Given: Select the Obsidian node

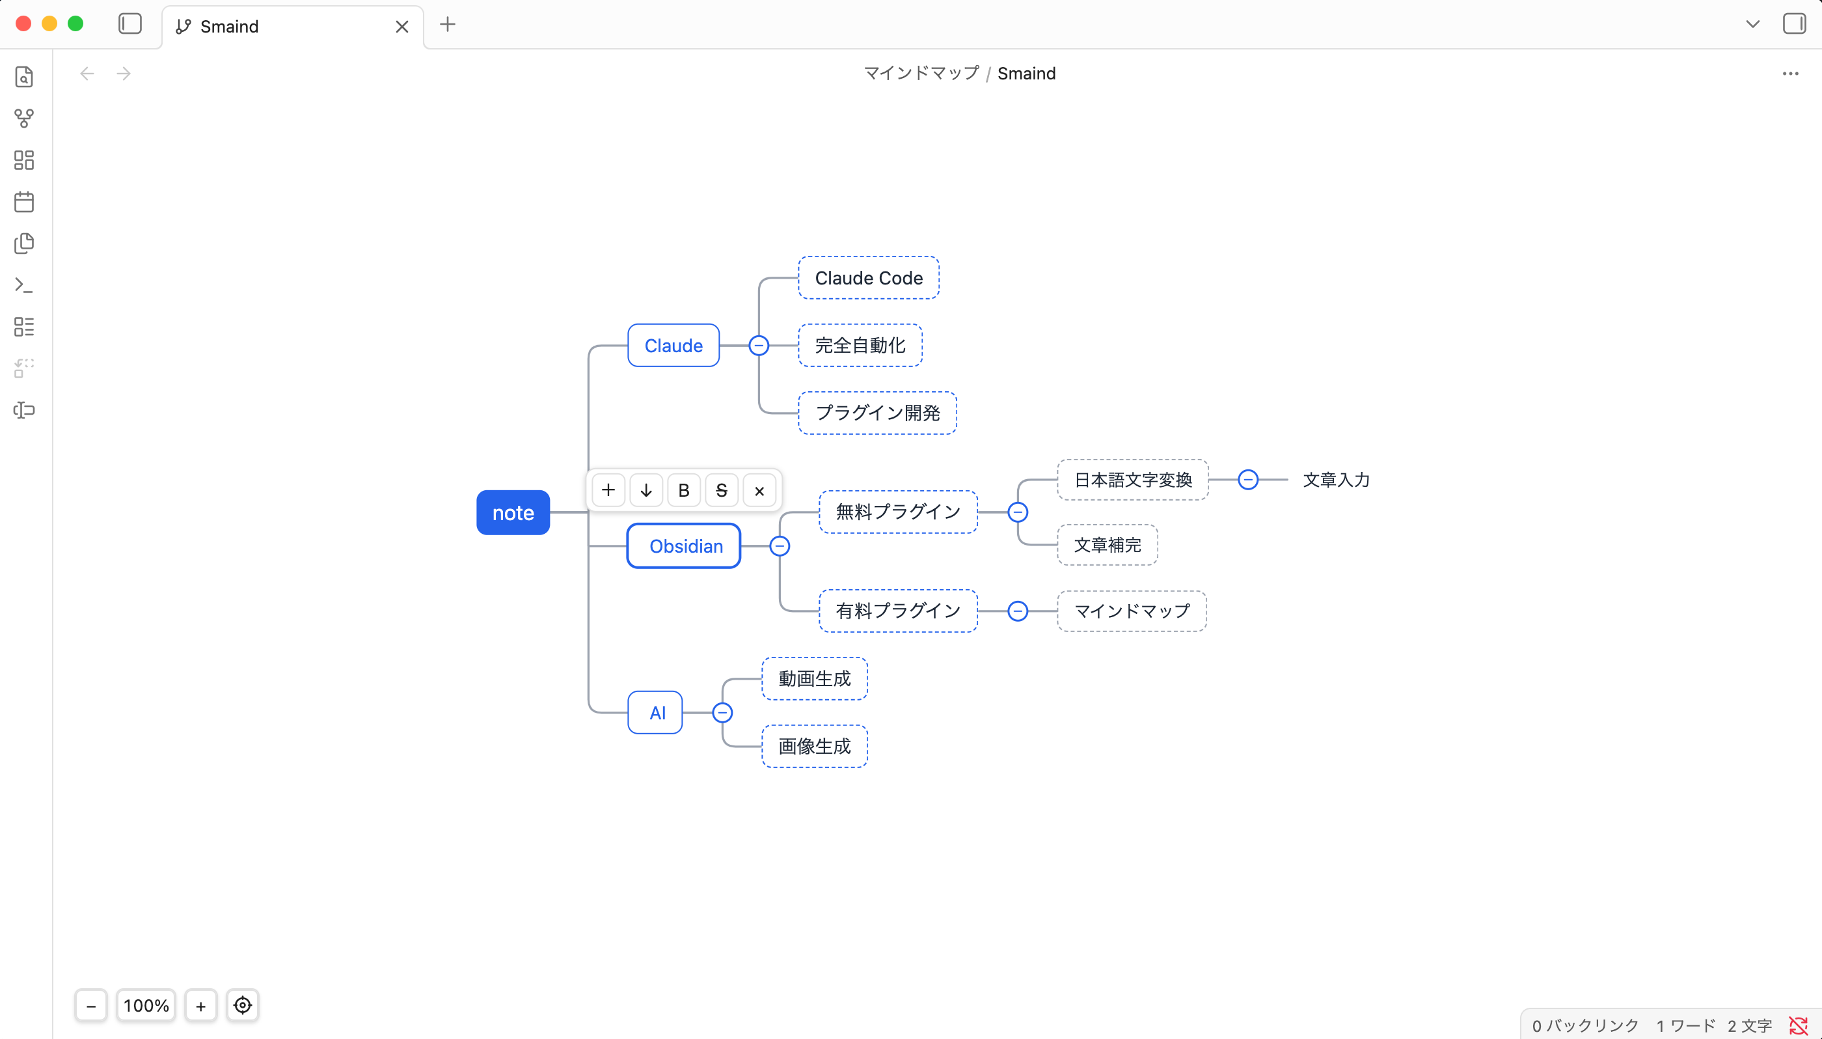Looking at the screenshot, I should point(684,546).
